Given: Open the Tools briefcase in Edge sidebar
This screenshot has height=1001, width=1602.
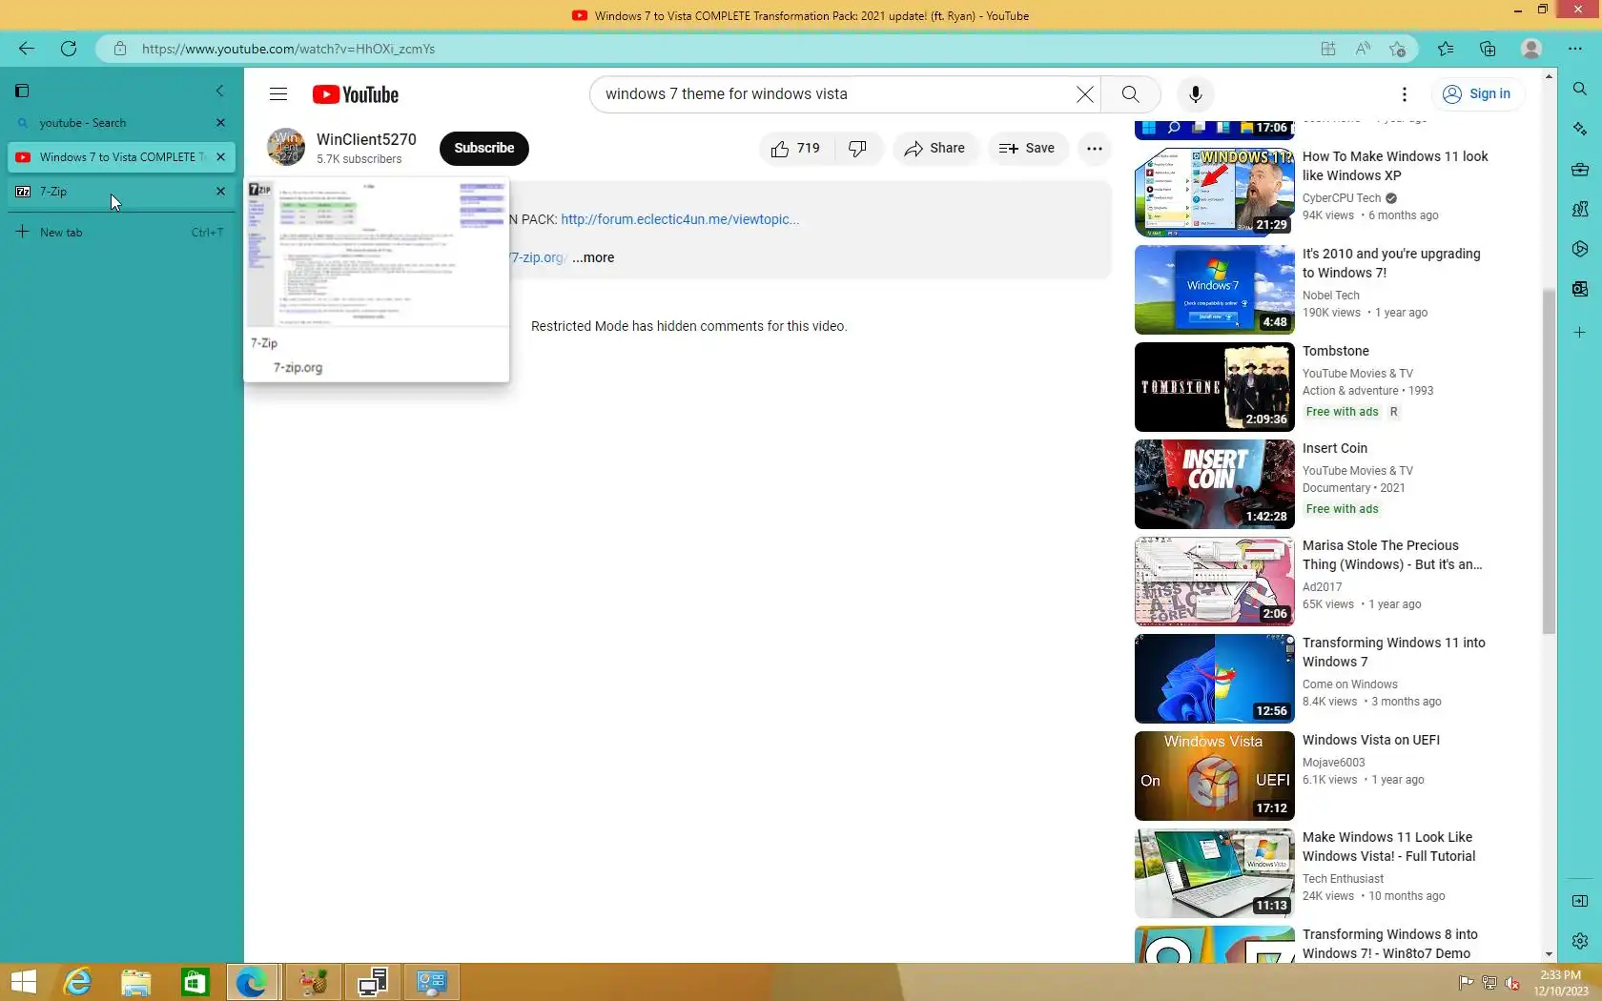Looking at the screenshot, I should [x=1580, y=170].
